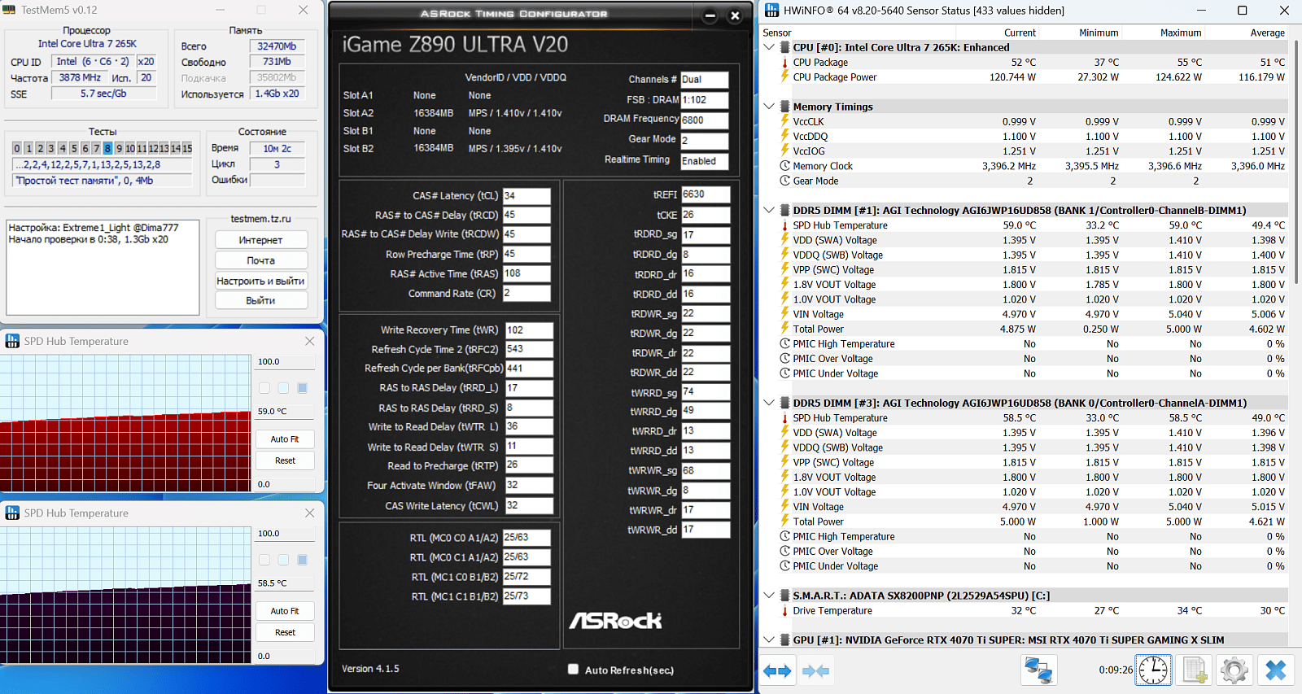The width and height of the screenshot is (1302, 694).
Task: Toggle test number 5 box in TestMem5
Action: tap(73, 148)
